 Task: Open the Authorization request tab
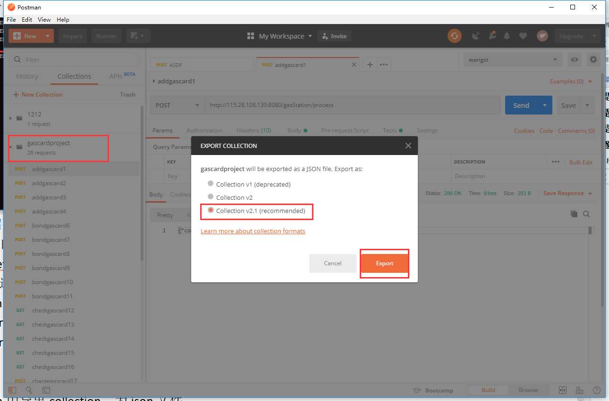click(x=204, y=131)
